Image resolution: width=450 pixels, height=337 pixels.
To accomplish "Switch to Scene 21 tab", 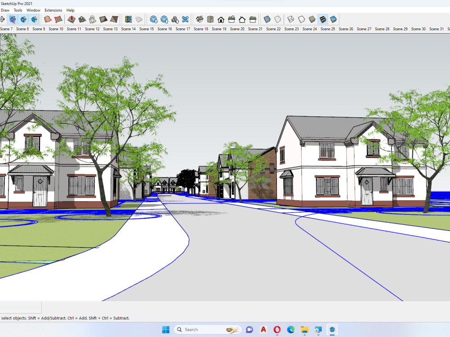I will [255, 29].
